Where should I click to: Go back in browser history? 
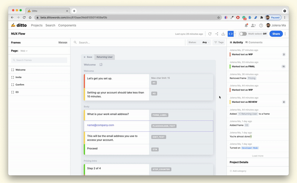[12, 17]
